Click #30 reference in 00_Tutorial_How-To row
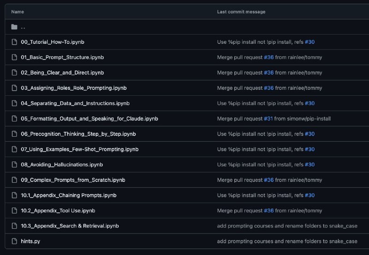This screenshot has height=255, width=369. [x=309, y=42]
